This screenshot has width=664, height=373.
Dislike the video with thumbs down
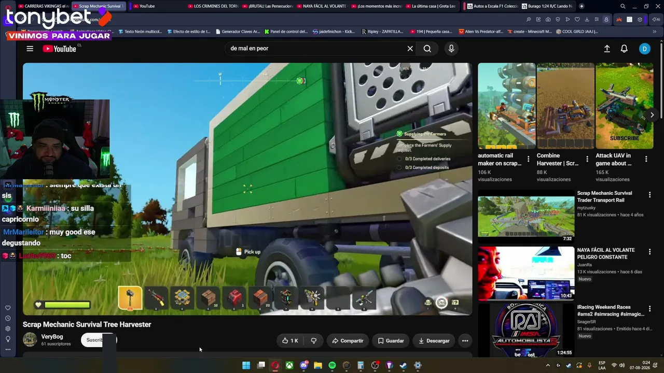click(314, 341)
